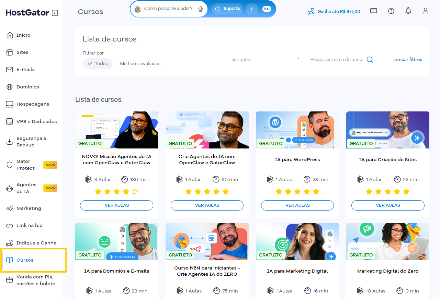440x299 pixels.
Task: Click the 75 min duration text
Action: point(230,291)
